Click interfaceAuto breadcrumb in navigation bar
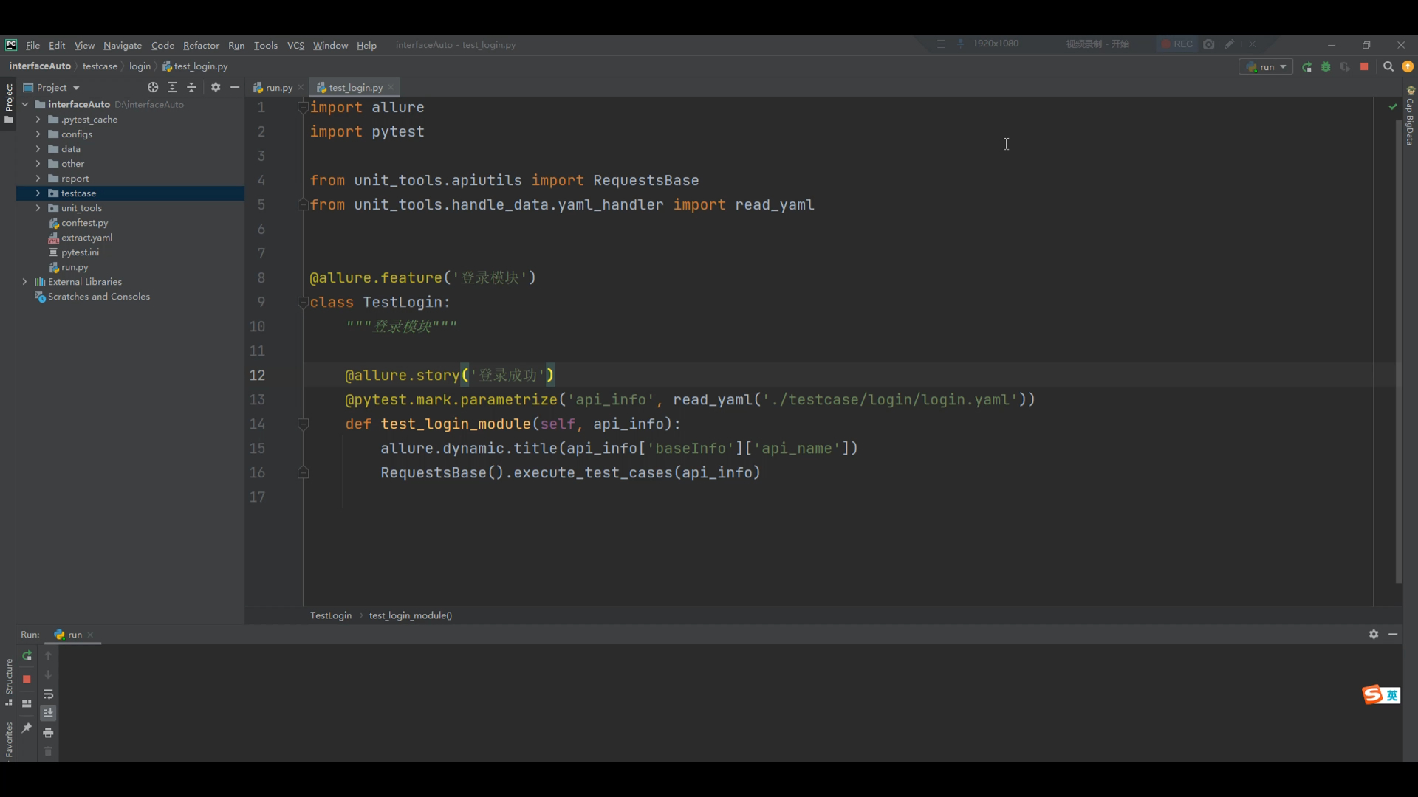 [40, 66]
